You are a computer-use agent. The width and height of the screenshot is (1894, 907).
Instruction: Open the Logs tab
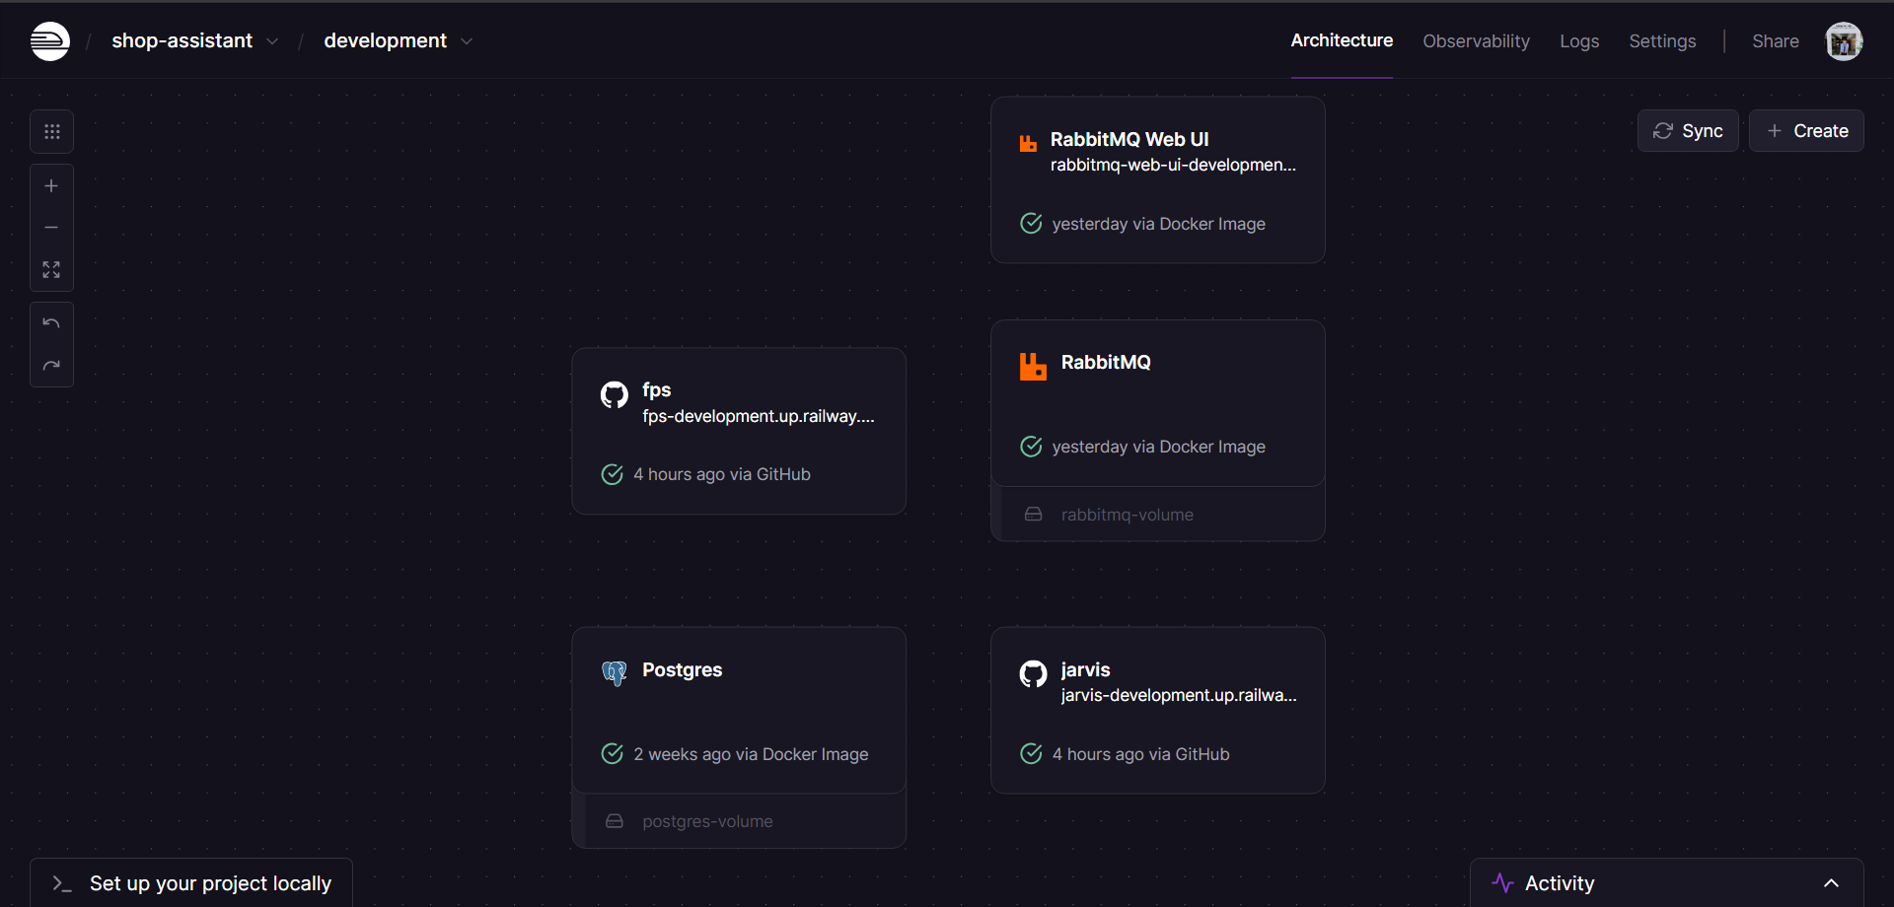tap(1579, 41)
